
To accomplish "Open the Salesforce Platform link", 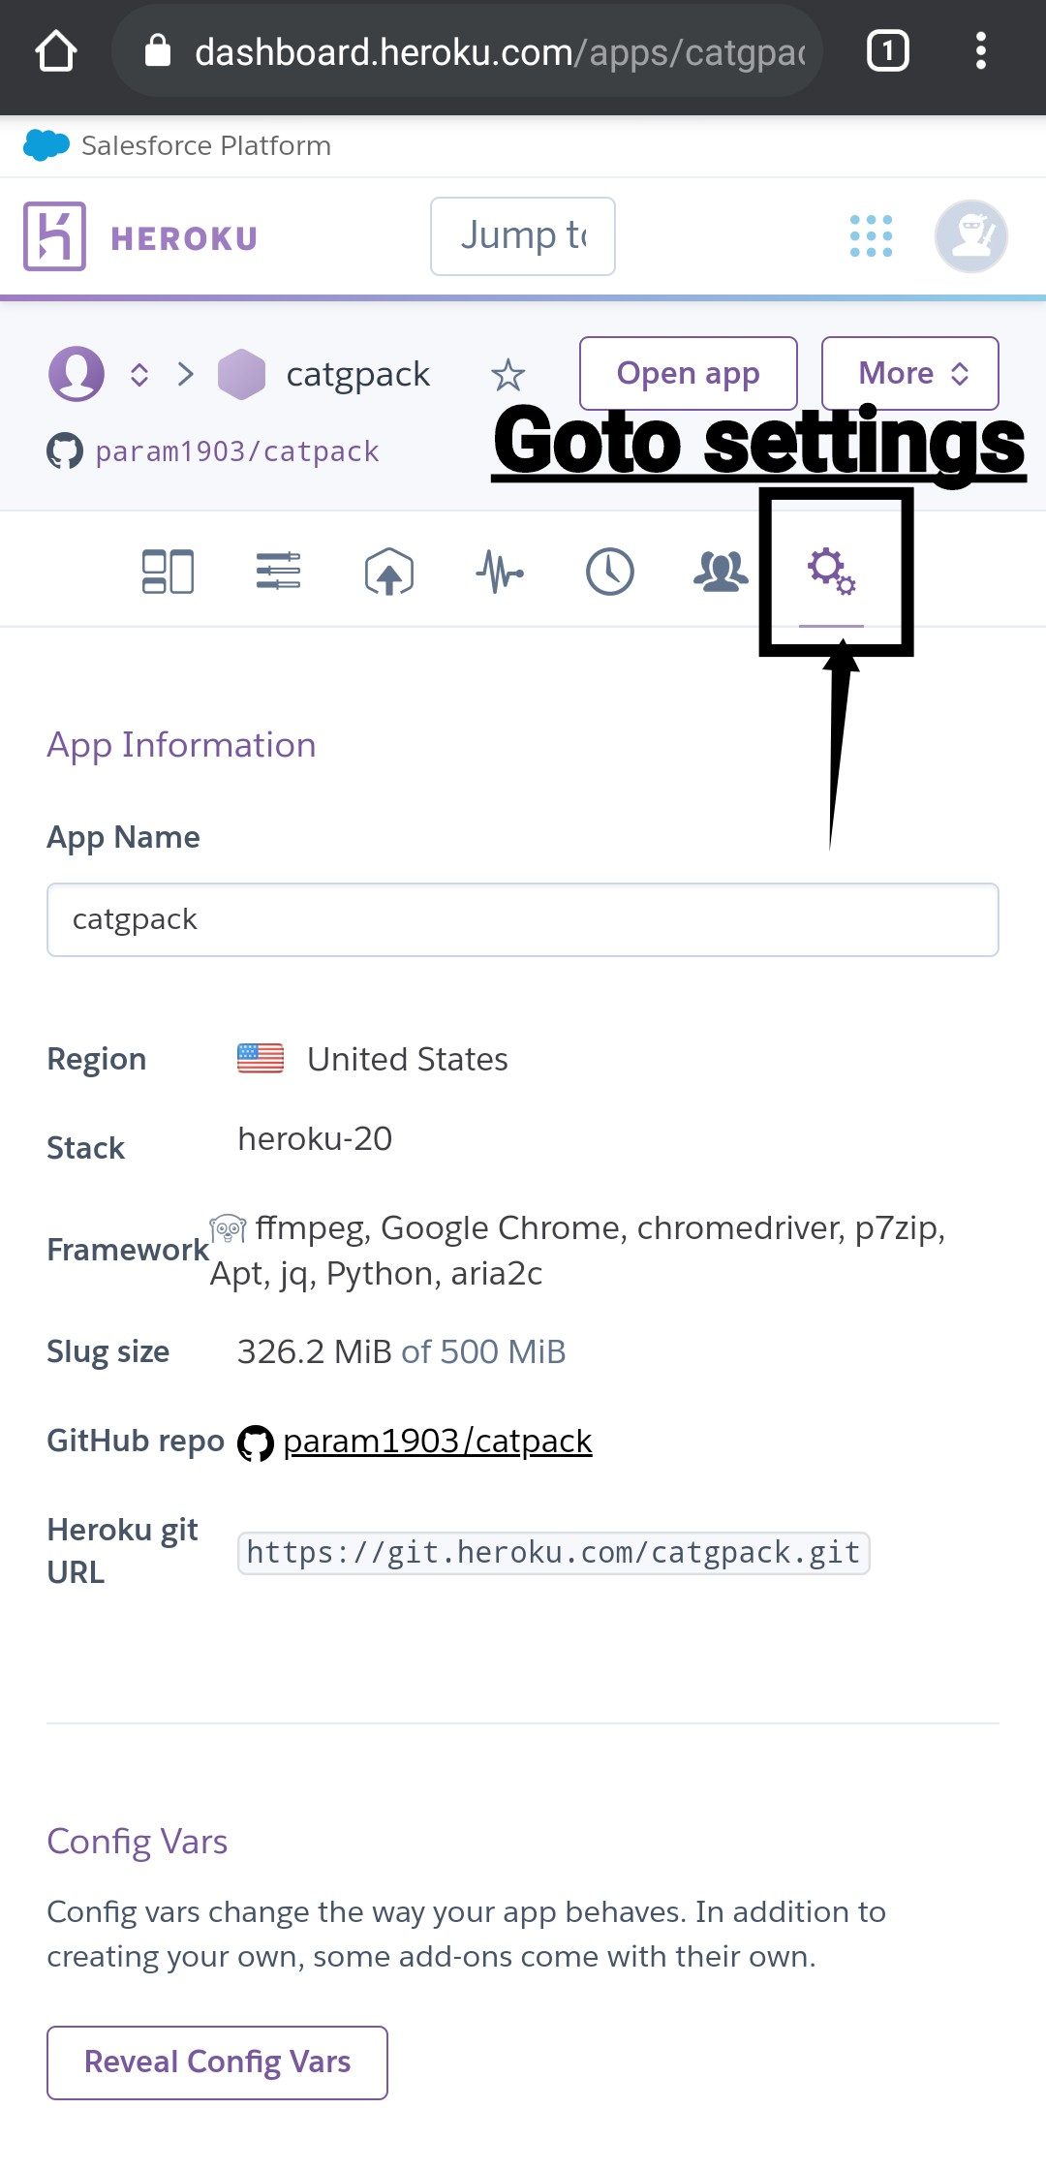I will click(x=206, y=145).
